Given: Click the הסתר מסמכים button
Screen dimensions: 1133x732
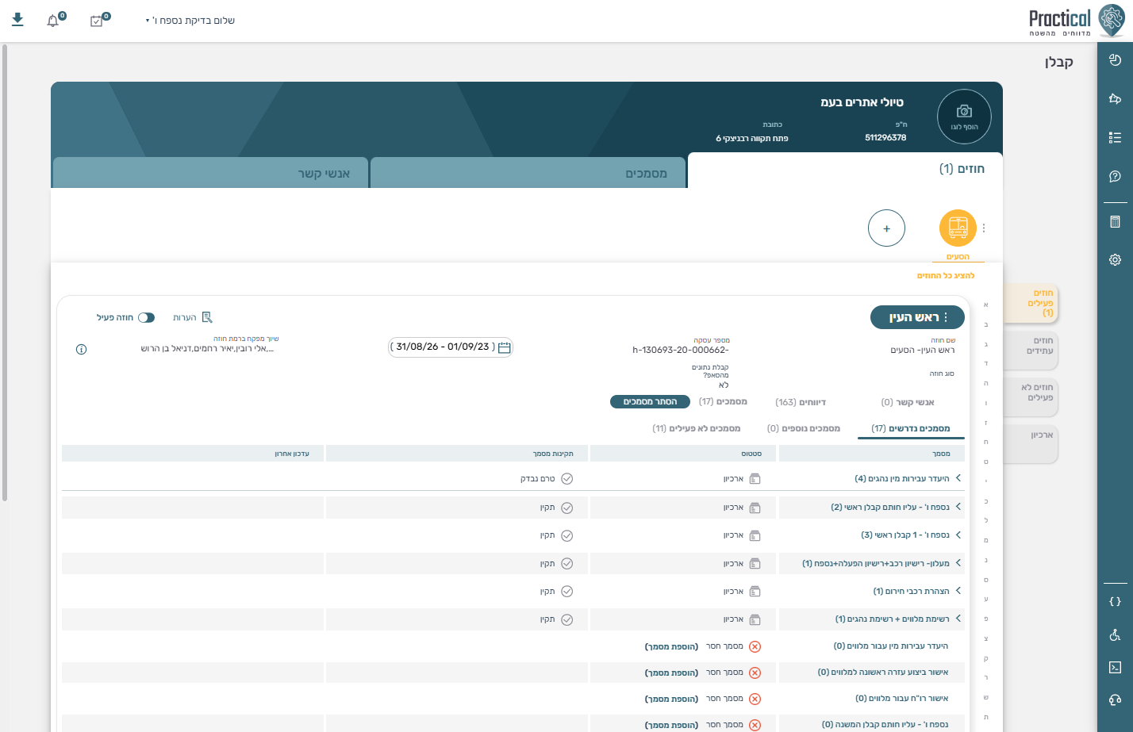Looking at the screenshot, I should (650, 402).
